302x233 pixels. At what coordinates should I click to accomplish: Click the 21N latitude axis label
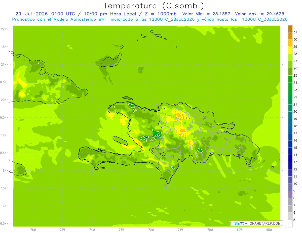click(x=4, y=64)
